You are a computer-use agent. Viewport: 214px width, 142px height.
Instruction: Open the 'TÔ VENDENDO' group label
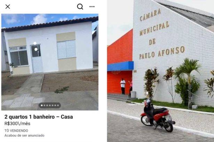pyautogui.click(x=16, y=131)
